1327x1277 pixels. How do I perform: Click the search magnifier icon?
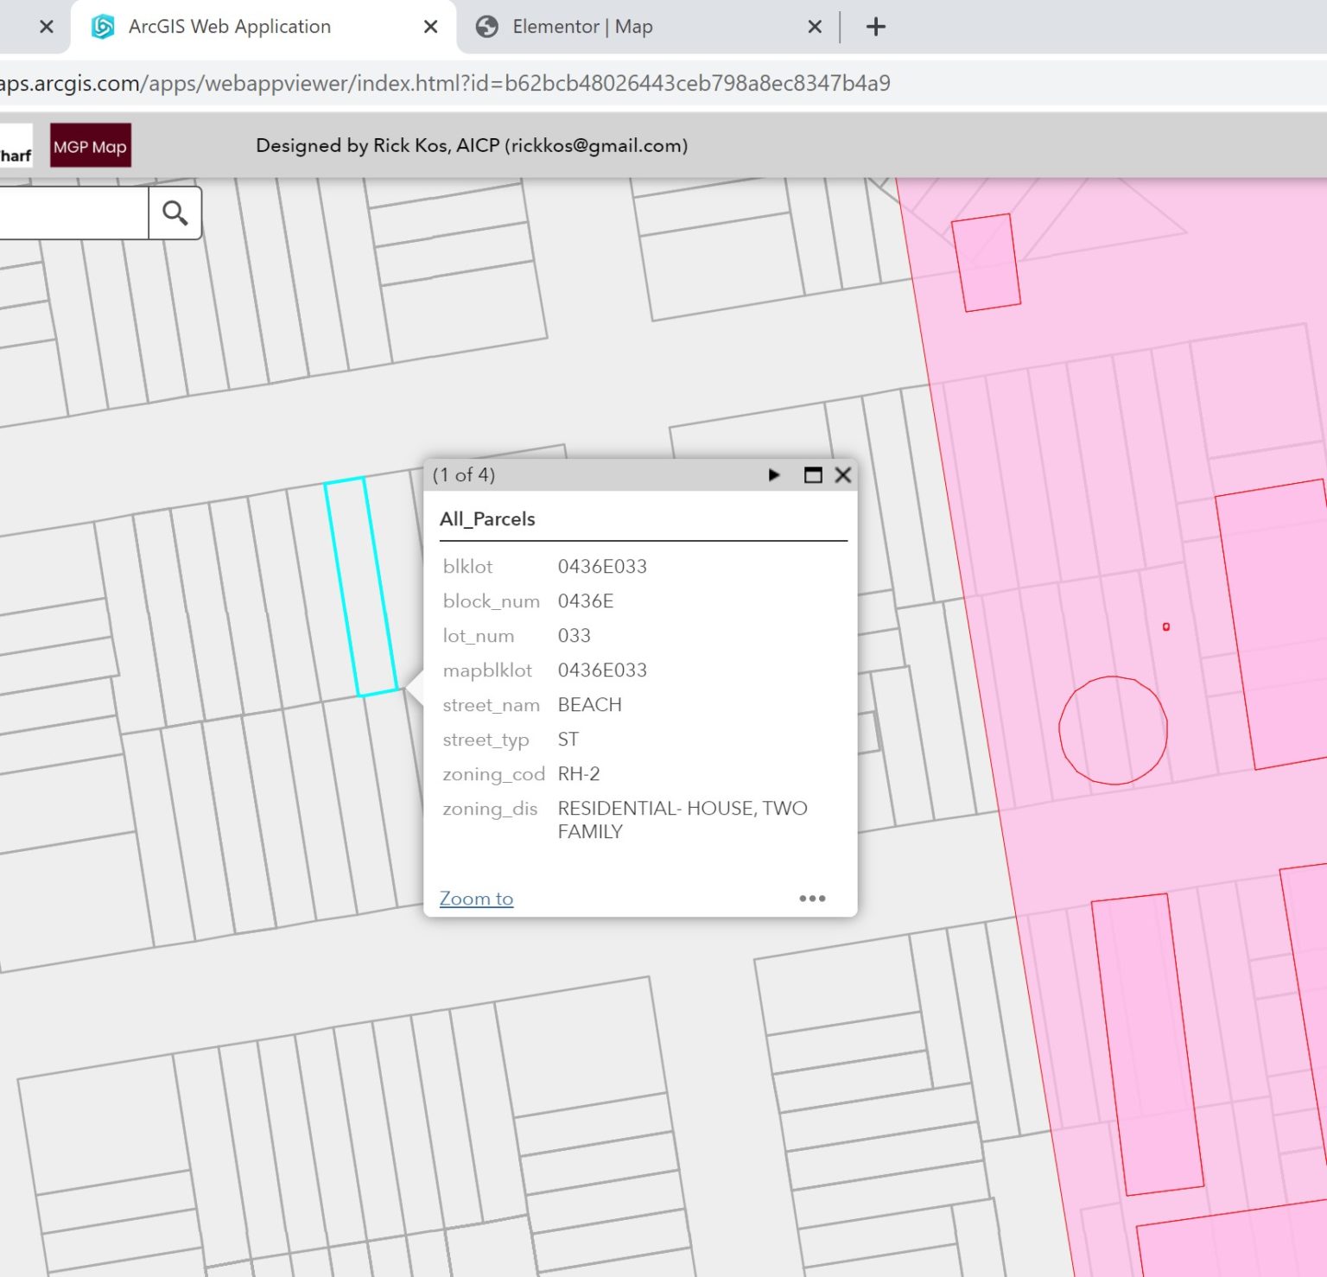tap(175, 213)
